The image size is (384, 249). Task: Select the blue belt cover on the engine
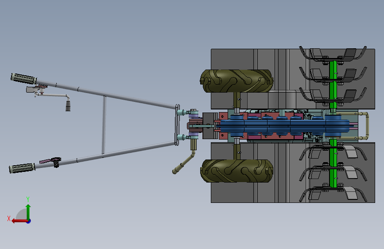[x=284, y=126]
